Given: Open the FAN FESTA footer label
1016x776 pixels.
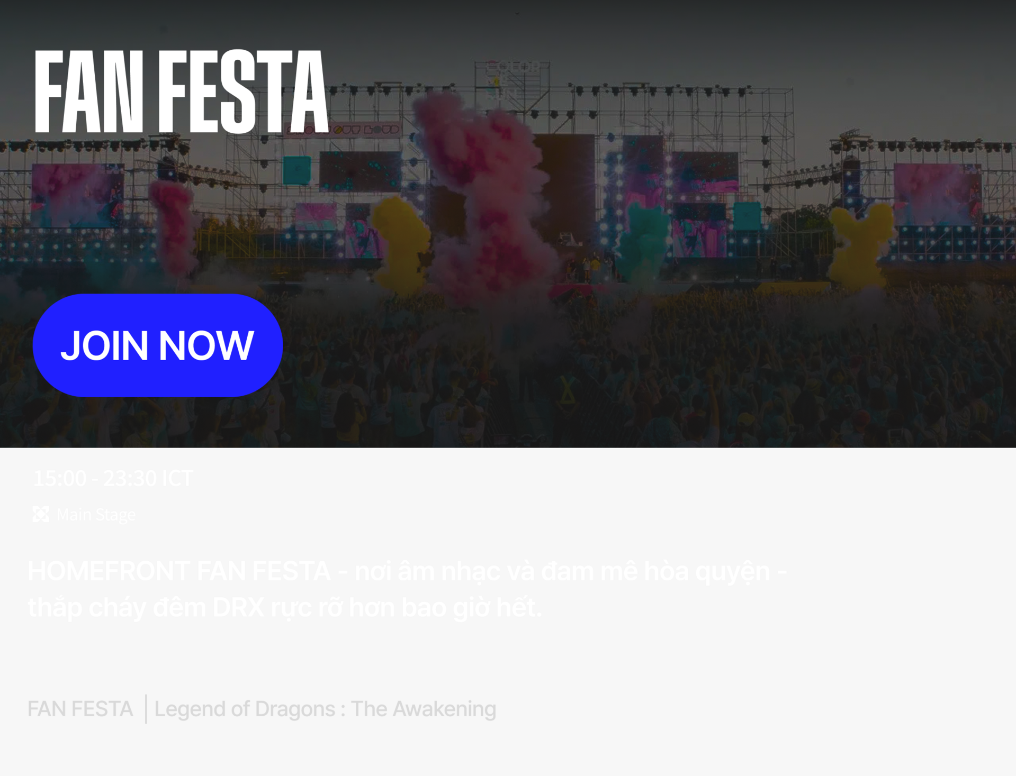Looking at the screenshot, I should [x=80, y=709].
